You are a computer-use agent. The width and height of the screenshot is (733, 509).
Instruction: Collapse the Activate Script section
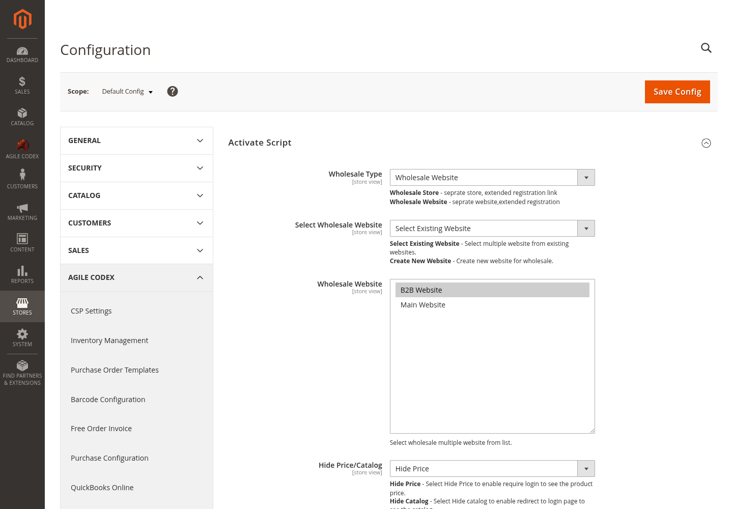point(706,143)
